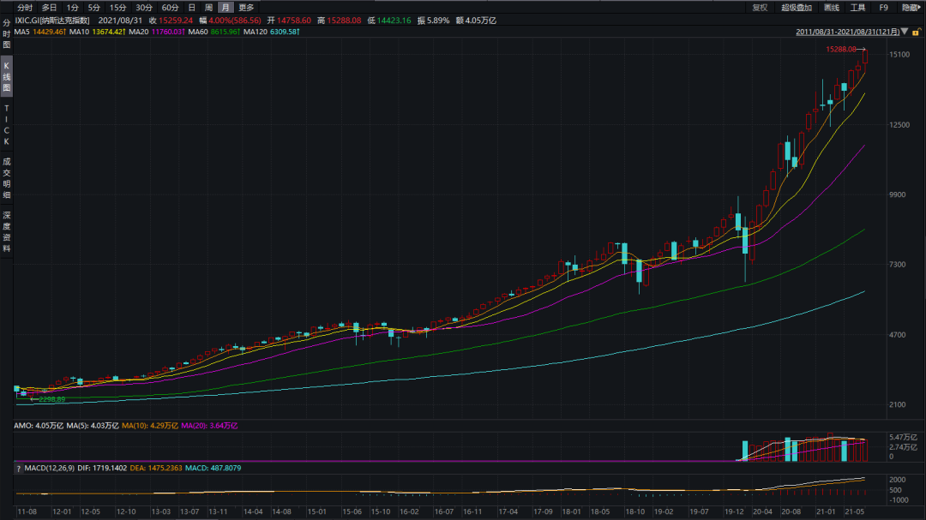Click the 开 14758.60 opening price
Screen dimensions: 926x520
tap(289, 21)
